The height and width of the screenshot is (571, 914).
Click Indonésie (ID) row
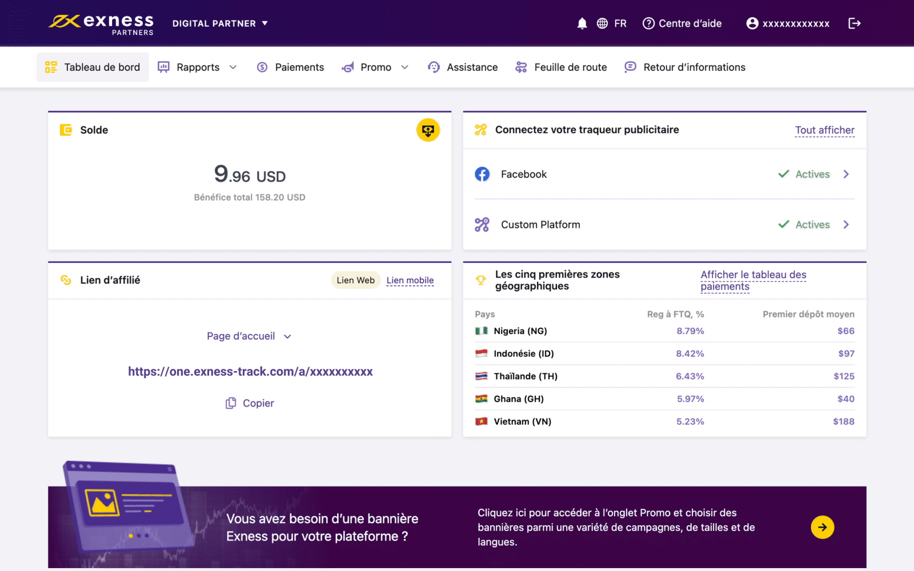tap(664, 353)
